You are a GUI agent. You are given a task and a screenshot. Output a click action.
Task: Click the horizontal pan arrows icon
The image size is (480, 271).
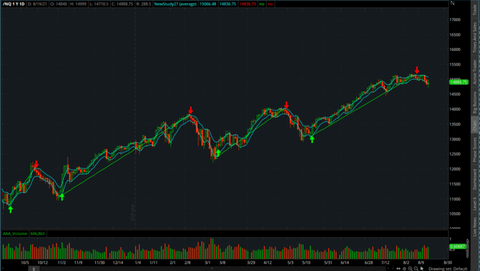tap(398, 269)
